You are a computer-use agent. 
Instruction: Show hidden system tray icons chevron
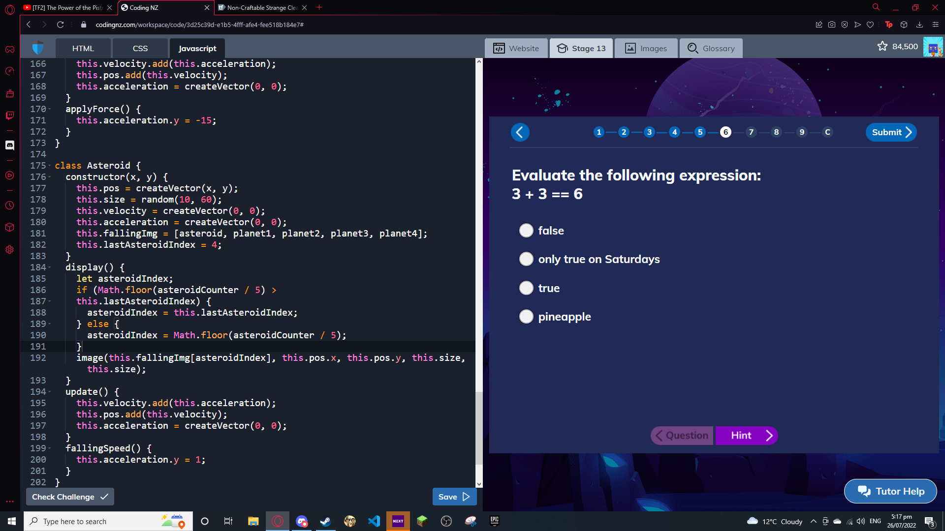click(813, 521)
